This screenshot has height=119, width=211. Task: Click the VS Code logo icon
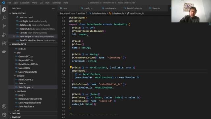(x=3, y=3)
